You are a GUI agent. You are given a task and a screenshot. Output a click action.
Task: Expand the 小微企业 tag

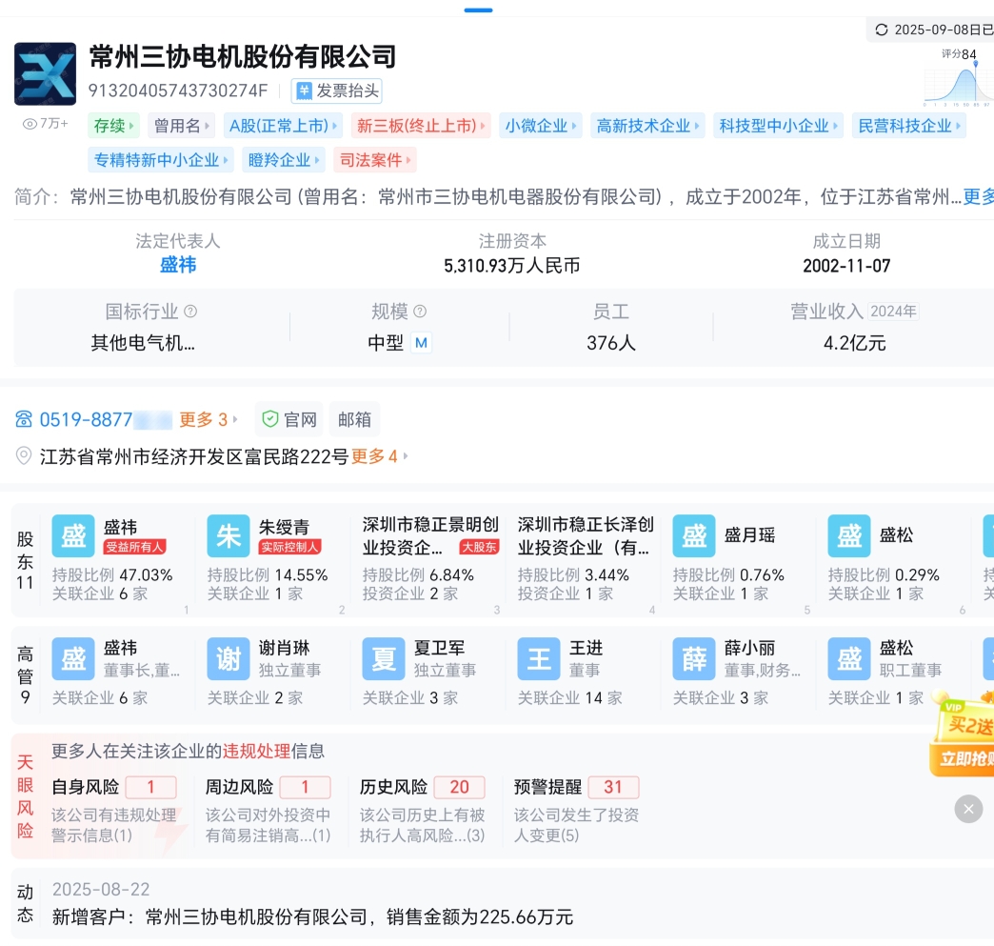(541, 126)
